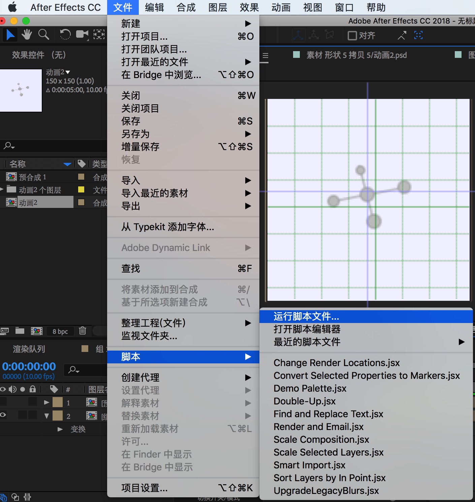Click the blue snap features bounding-box icon

[x=418, y=35]
